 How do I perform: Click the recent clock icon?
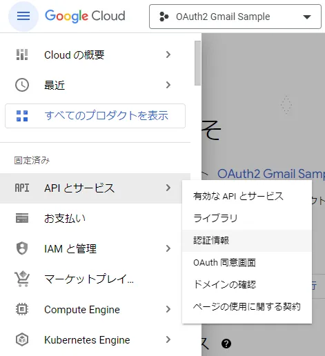tap(22, 85)
